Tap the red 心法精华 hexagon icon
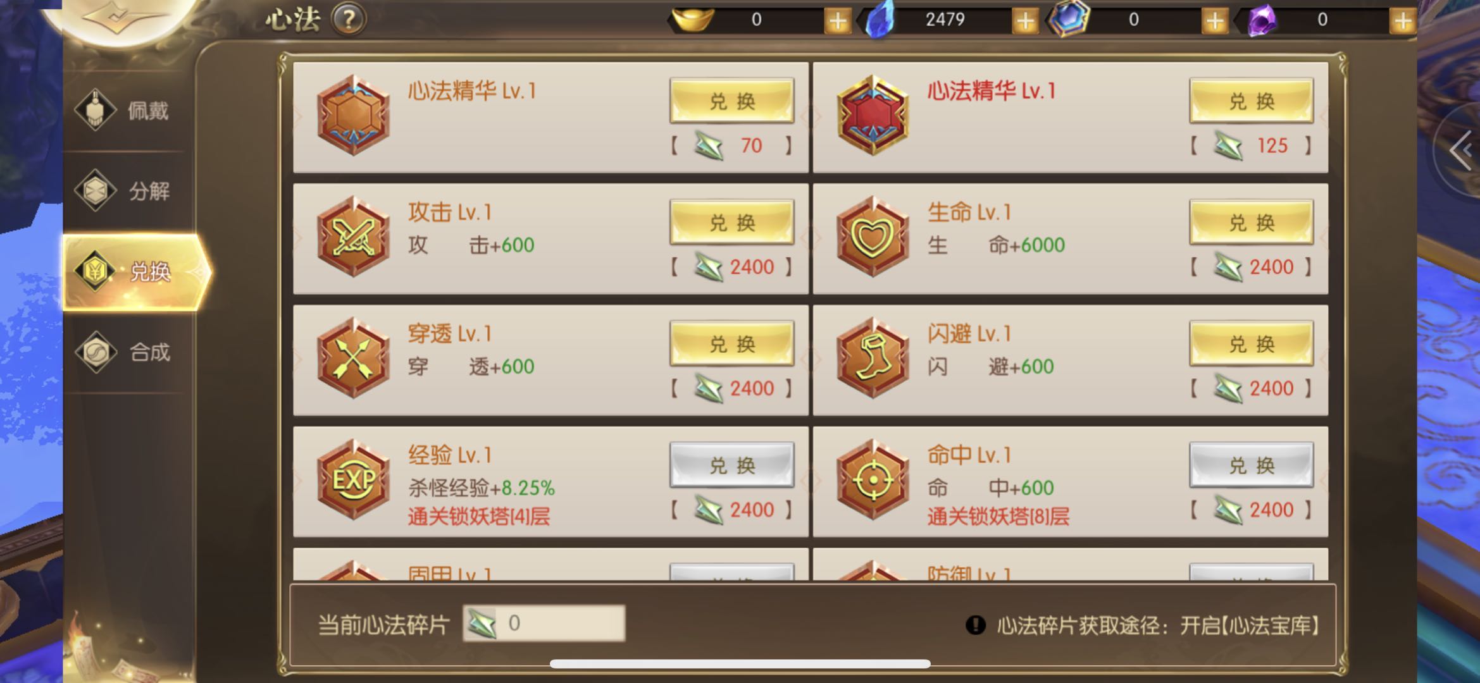The width and height of the screenshot is (1480, 683). click(873, 116)
